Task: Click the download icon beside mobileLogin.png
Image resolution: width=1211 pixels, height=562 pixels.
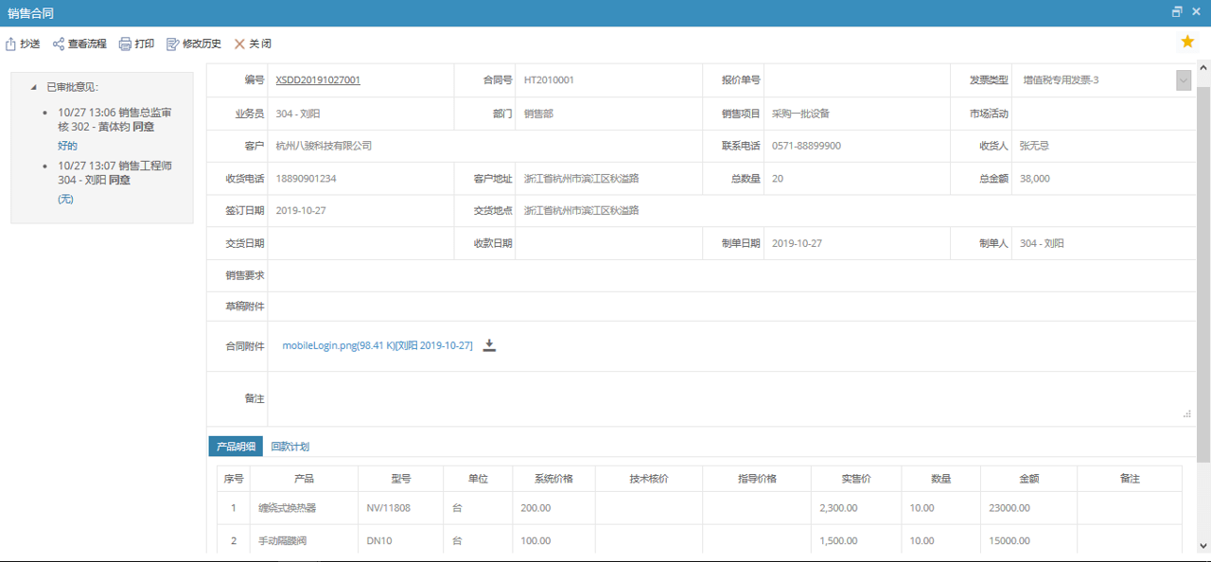Action: click(x=490, y=345)
